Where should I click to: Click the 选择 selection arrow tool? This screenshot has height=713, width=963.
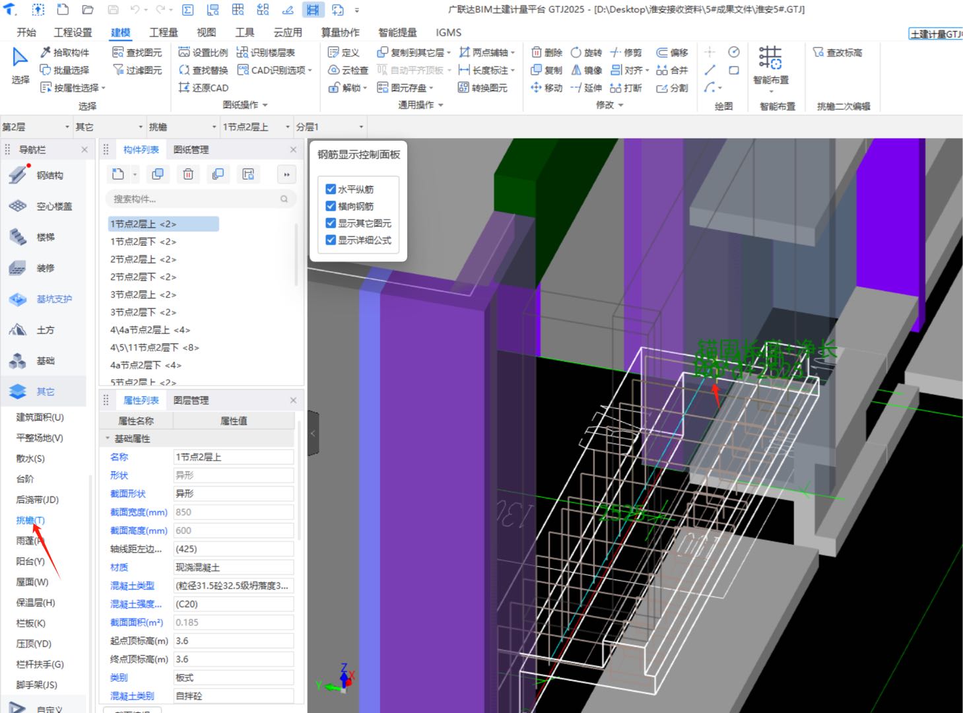20,65
